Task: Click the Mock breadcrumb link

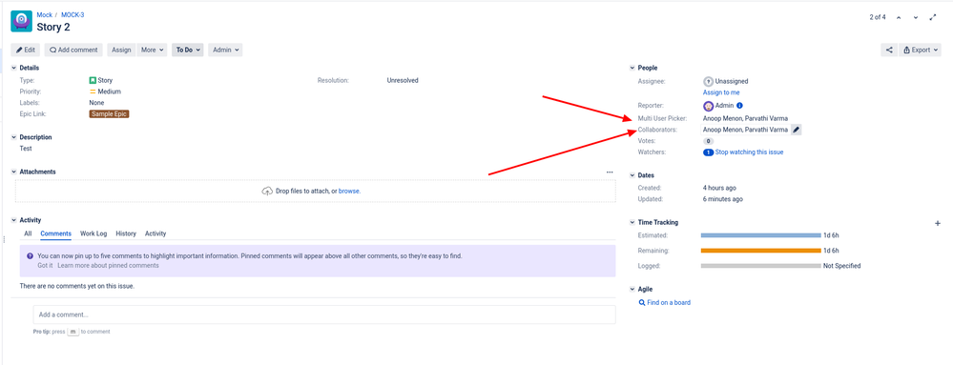Action: coord(45,14)
